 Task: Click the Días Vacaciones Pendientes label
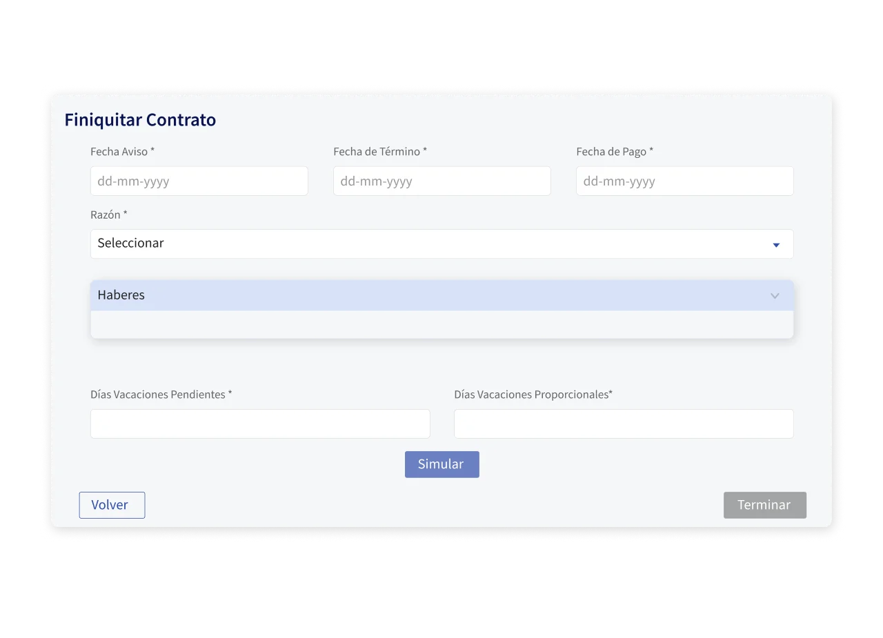point(161,395)
